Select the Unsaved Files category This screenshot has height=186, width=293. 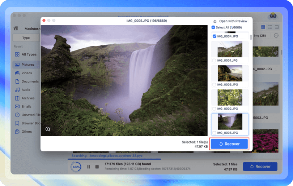tap(27, 115)
